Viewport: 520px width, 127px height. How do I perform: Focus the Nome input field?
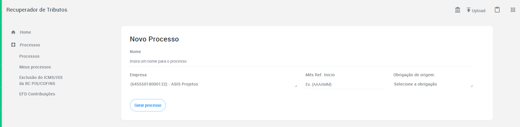tap(301, 61)
